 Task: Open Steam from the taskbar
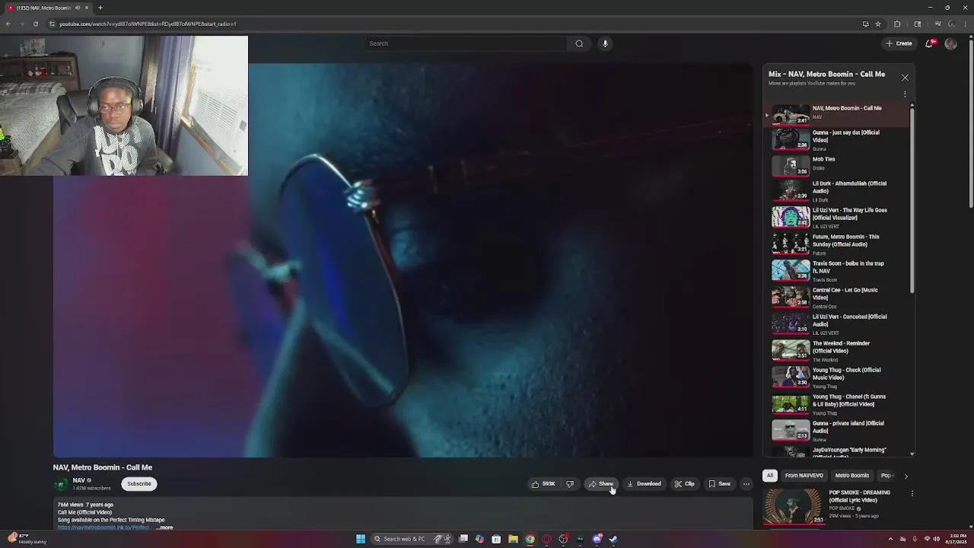pyautogui.click(x=613, y=539)
